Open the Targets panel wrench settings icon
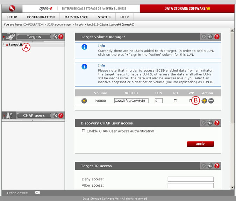The height and width of the screenshot is (201, 236). point(56,37)
